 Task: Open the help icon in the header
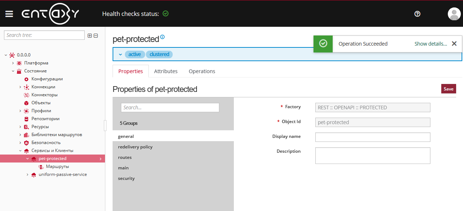(x=417, y=14)
